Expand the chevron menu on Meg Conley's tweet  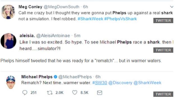click(172, 7)
